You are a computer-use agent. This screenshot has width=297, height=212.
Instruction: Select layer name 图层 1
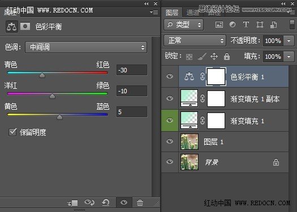point(213,142)
